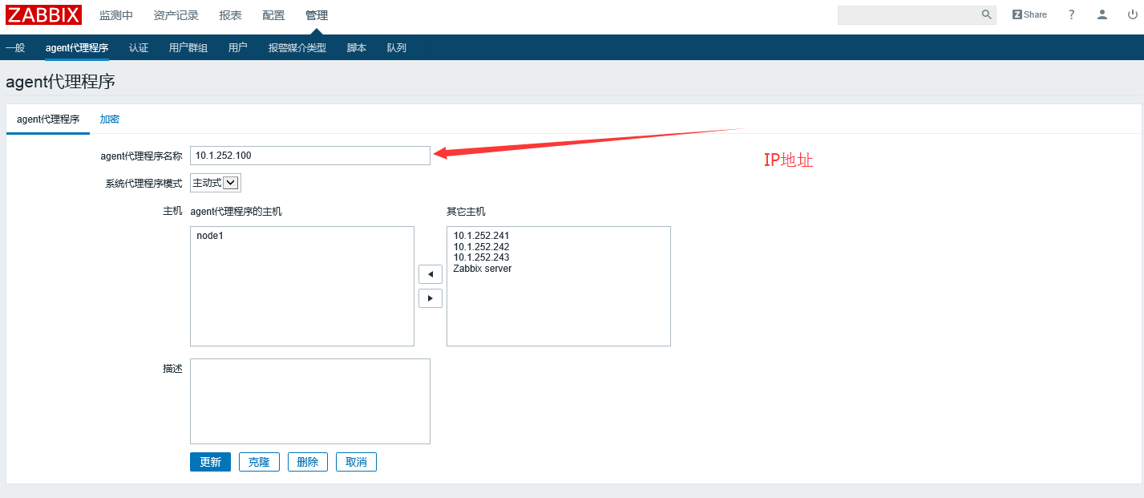
Task: Click the power sign-out icon
Action: [x=1131, y=14]
